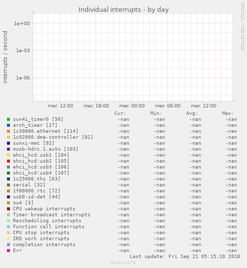247x268 pixels.
Task: Click the orange 1c30000.ethernet legend swatch
Action: [x=8, y=131]
